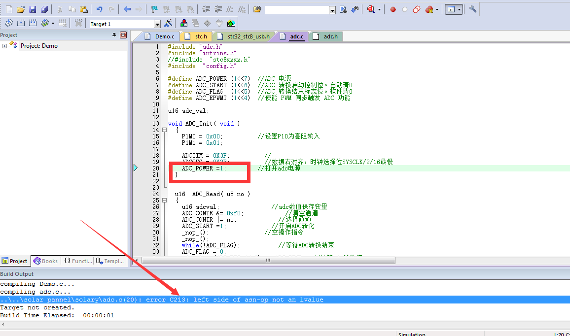Click the 'Simulation' status bar entry

[412, 334]
